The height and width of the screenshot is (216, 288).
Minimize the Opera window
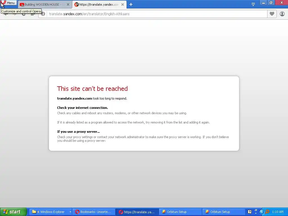pos(263,3)
